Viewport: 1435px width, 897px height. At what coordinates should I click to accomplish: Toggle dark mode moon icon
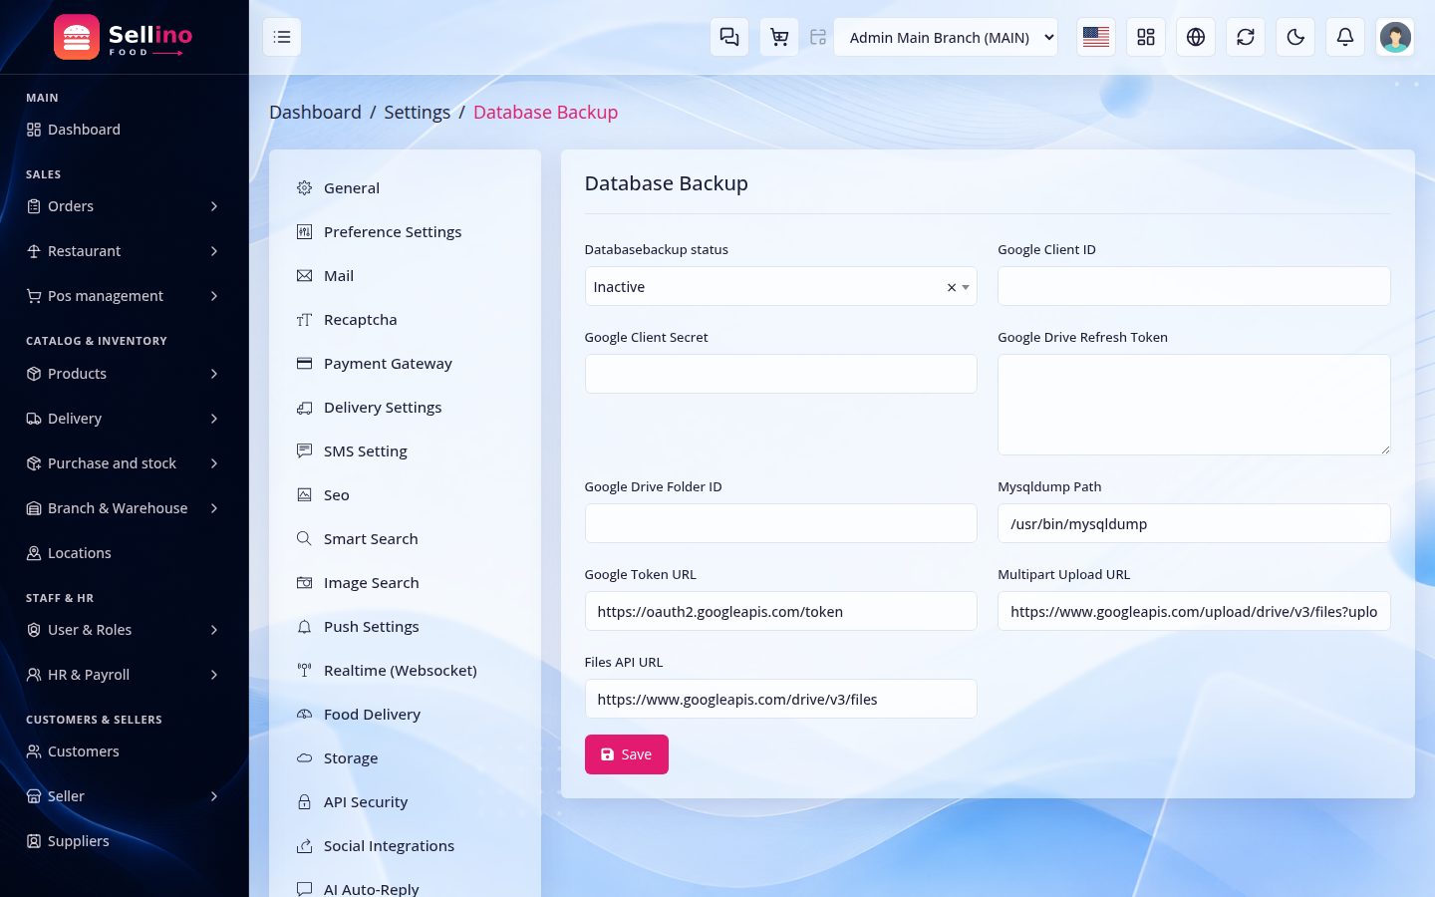[x=1295, y=37]
